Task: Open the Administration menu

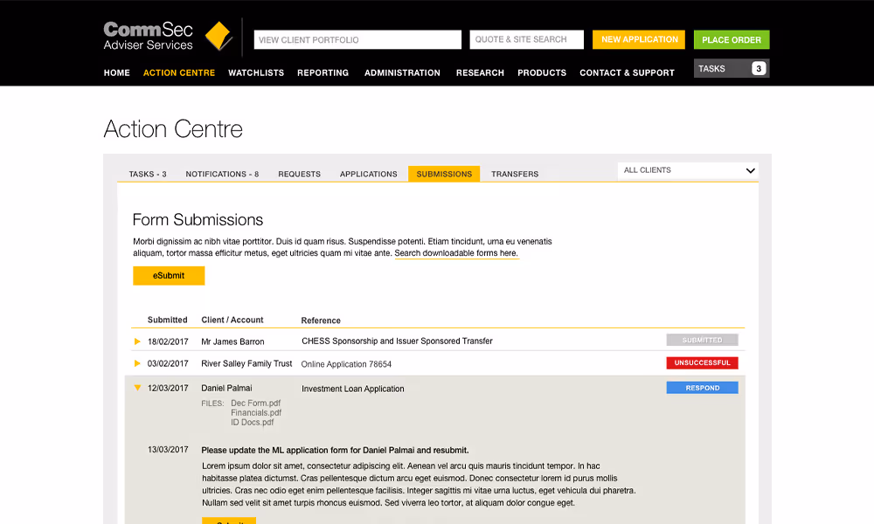Action: click(402, 73)
